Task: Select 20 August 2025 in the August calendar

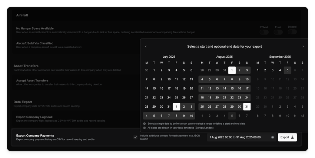Action: [x=217, y=98]
